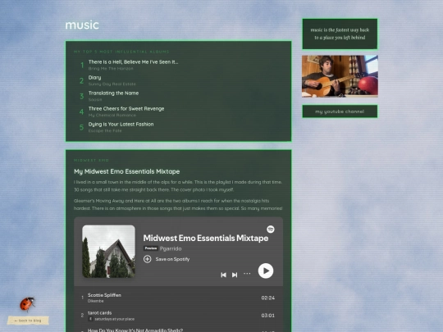The image size is (443, 332).
Task: Click the Preview badge
Action: [x=151, y=248]
